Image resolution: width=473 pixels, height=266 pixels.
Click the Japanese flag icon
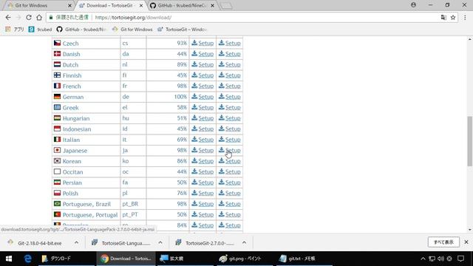[x=58, y=150]
